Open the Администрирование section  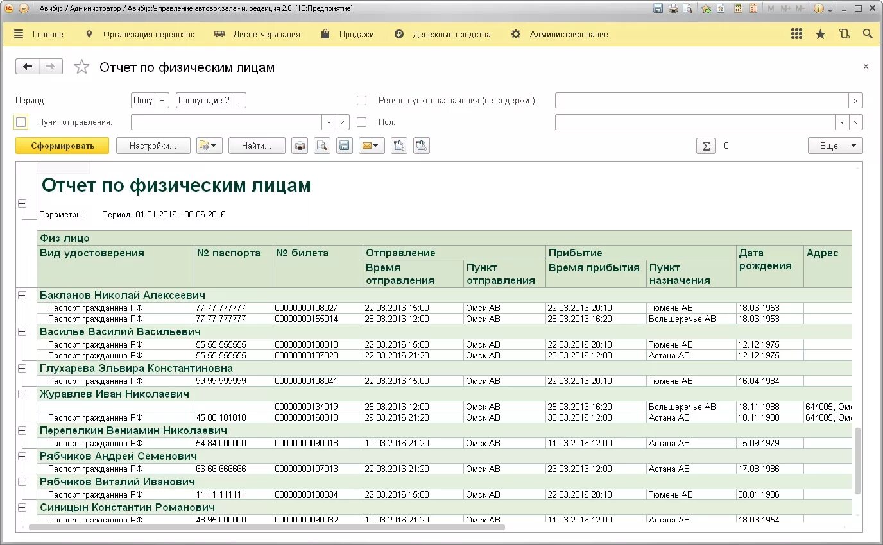click(x=569, y=34)
